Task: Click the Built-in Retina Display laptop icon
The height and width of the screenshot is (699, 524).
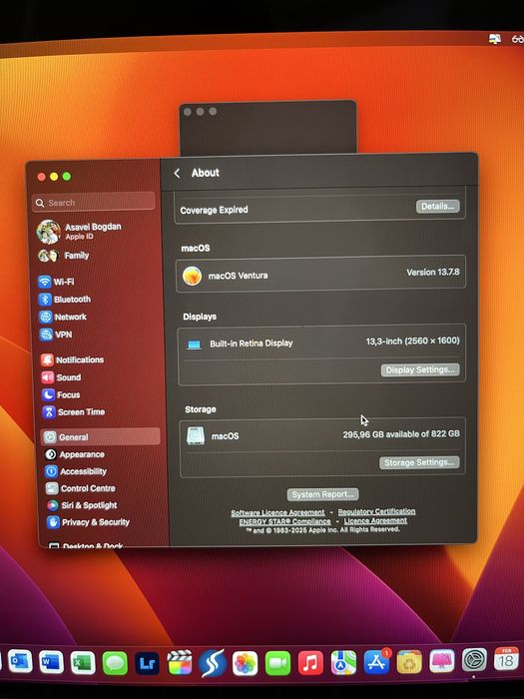Action: (x=194, y=345)
